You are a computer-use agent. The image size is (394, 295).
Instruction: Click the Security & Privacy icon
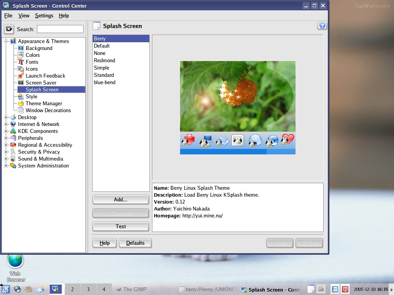click(x=13, y=152)
